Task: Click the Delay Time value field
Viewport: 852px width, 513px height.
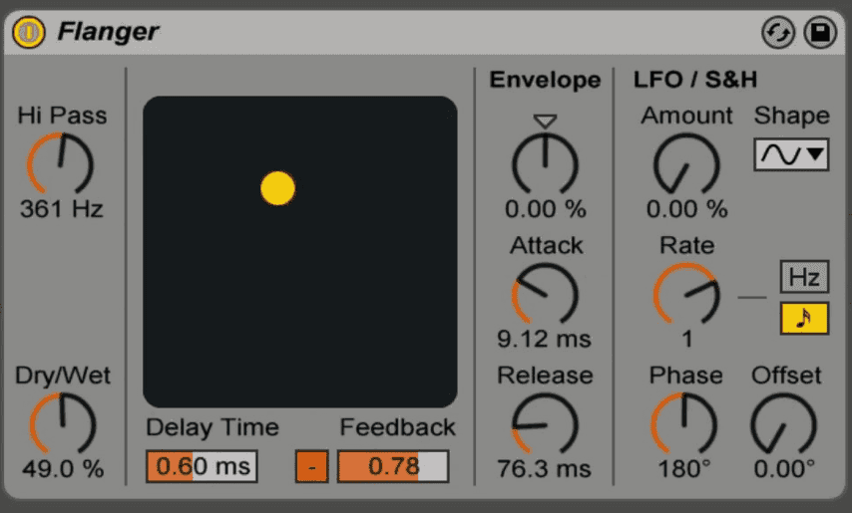Action: tap(202, 466)
